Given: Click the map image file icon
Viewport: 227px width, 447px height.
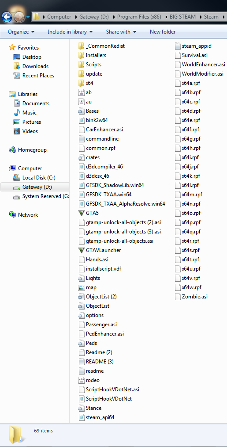Looking at the screenshot, I should (81, 287).
